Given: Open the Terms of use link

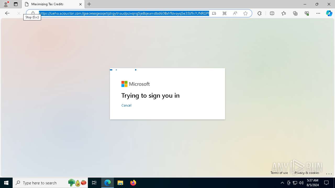Looking at the screenshot, I should [x=279, y=173].
